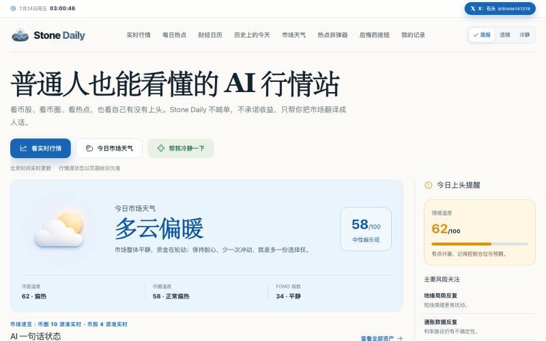Click the AI 一句话状态 heading
This screenshot has width=546, height=341.
[x=35, y=336]
